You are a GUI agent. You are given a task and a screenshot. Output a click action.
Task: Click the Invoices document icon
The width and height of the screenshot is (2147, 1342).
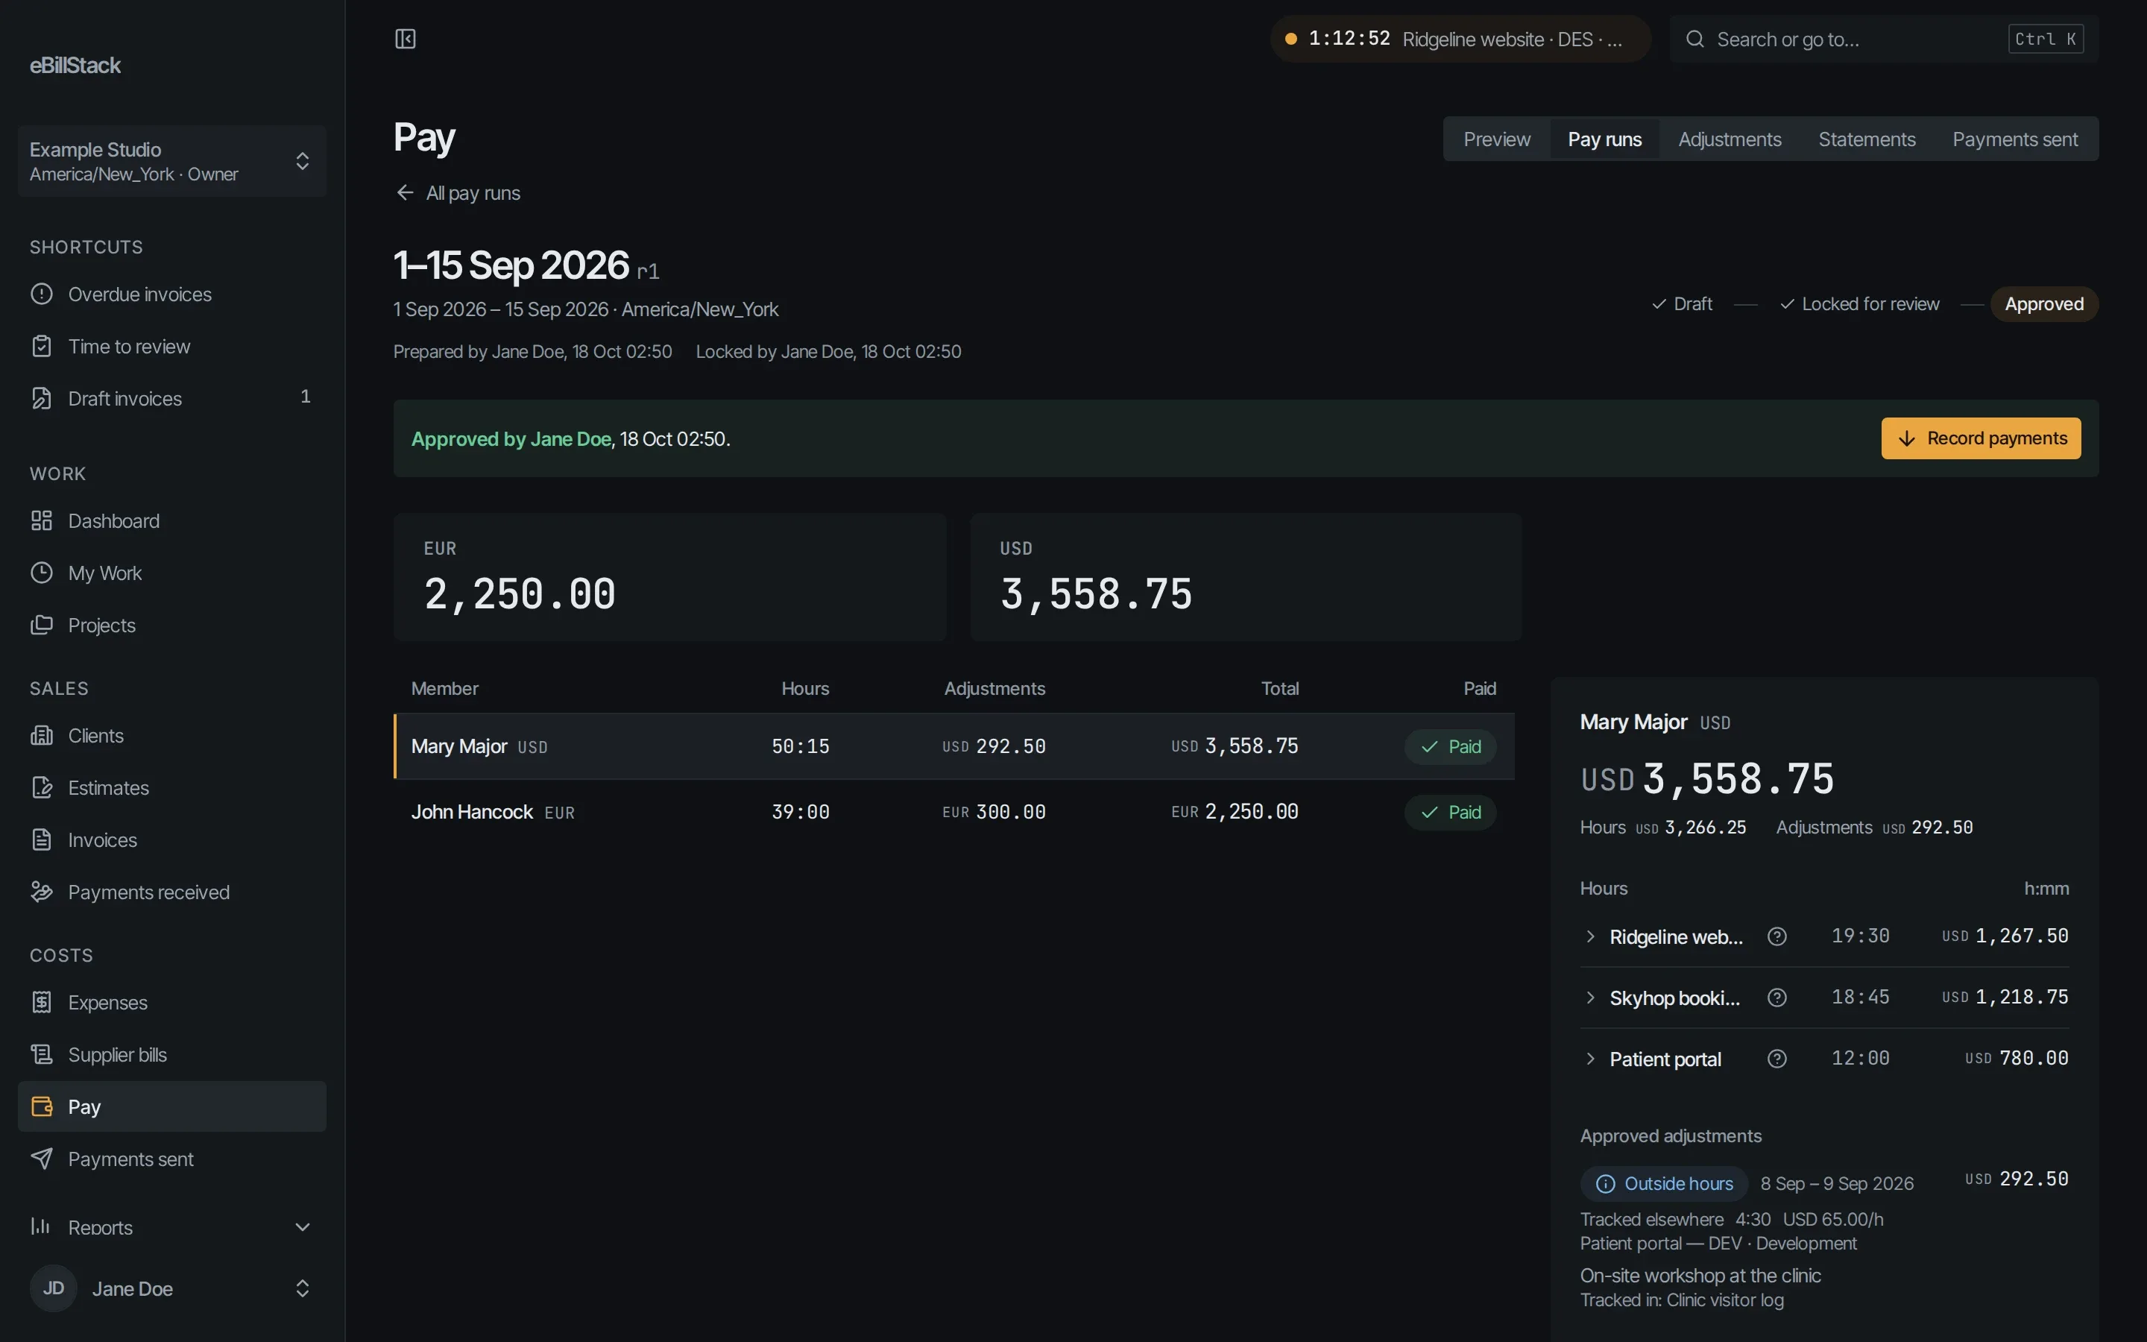click(x=42, y=839)
